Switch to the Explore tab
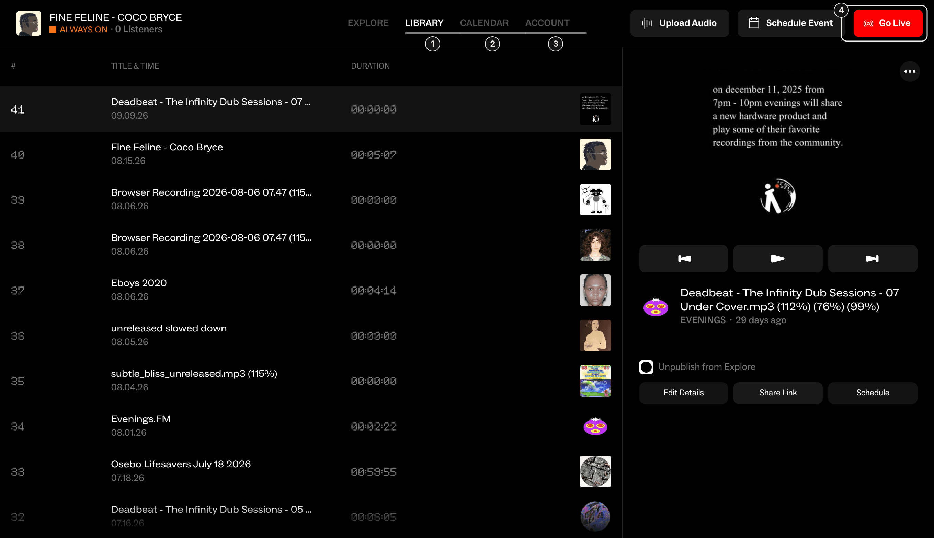 [x=368, y=23]
